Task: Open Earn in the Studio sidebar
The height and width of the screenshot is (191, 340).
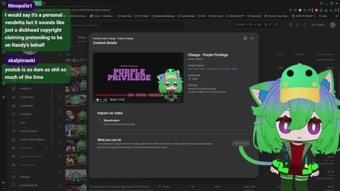Action: point(23,123)
